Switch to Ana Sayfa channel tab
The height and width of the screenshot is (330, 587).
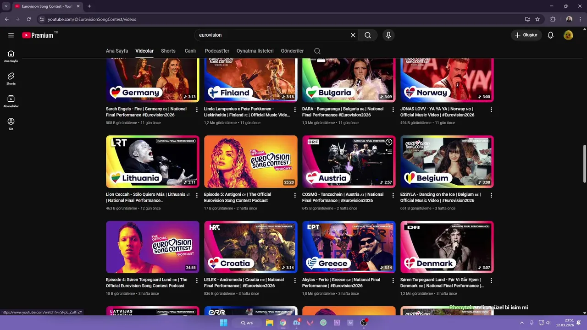point(117,51)
